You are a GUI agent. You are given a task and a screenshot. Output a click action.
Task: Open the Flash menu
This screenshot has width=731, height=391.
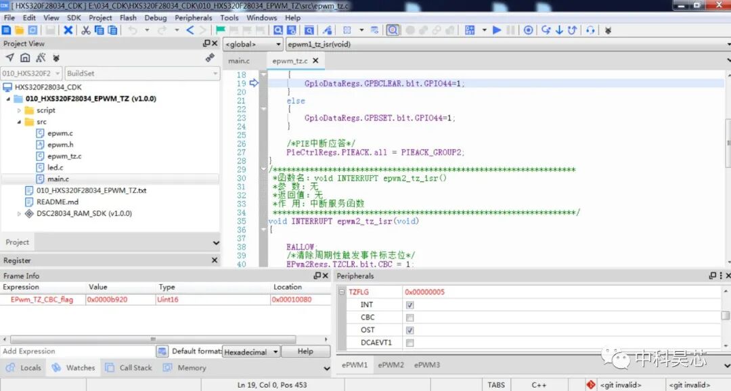click(128, 18)
